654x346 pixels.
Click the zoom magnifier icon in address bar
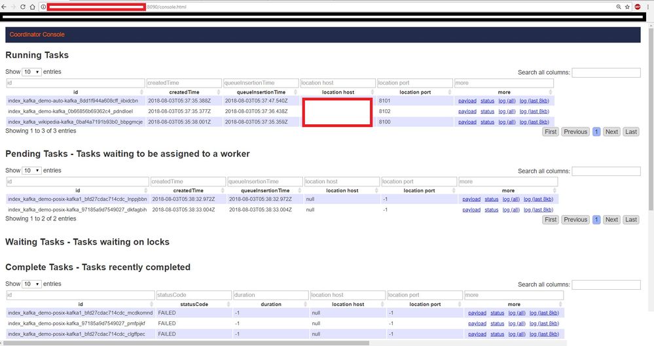click(x=619, y=6)
